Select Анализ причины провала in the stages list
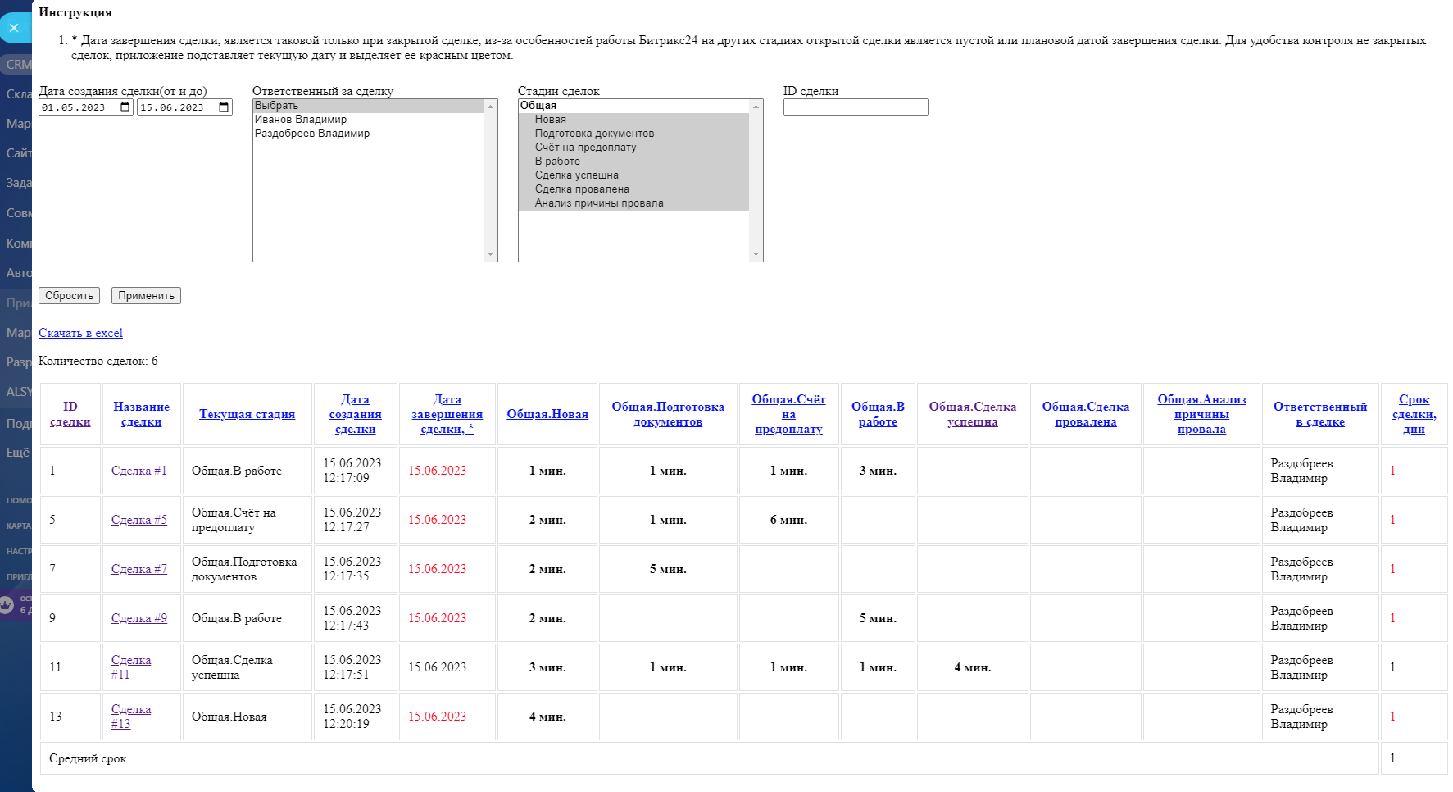 pos(633,203)
